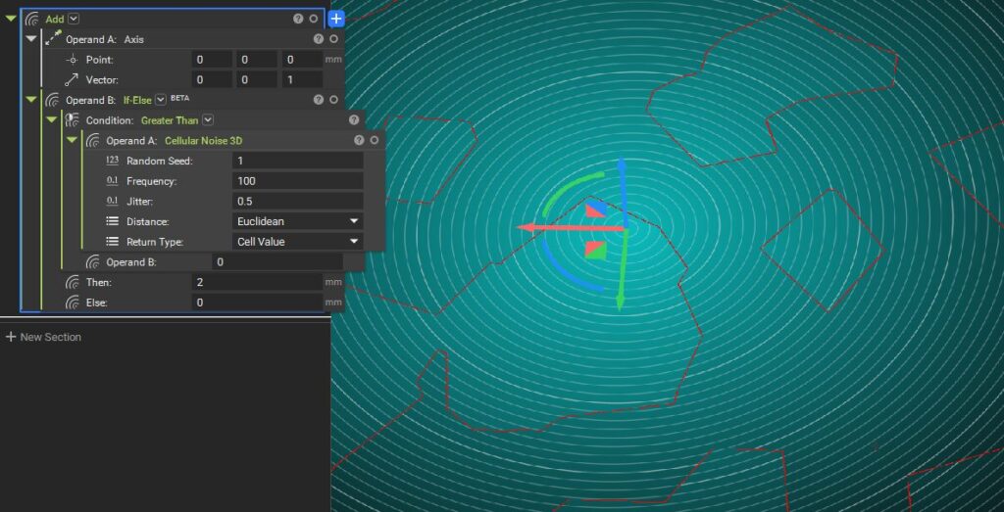
Task: Click the Axis icon on the Operand A row
Action: click(53, 39)
